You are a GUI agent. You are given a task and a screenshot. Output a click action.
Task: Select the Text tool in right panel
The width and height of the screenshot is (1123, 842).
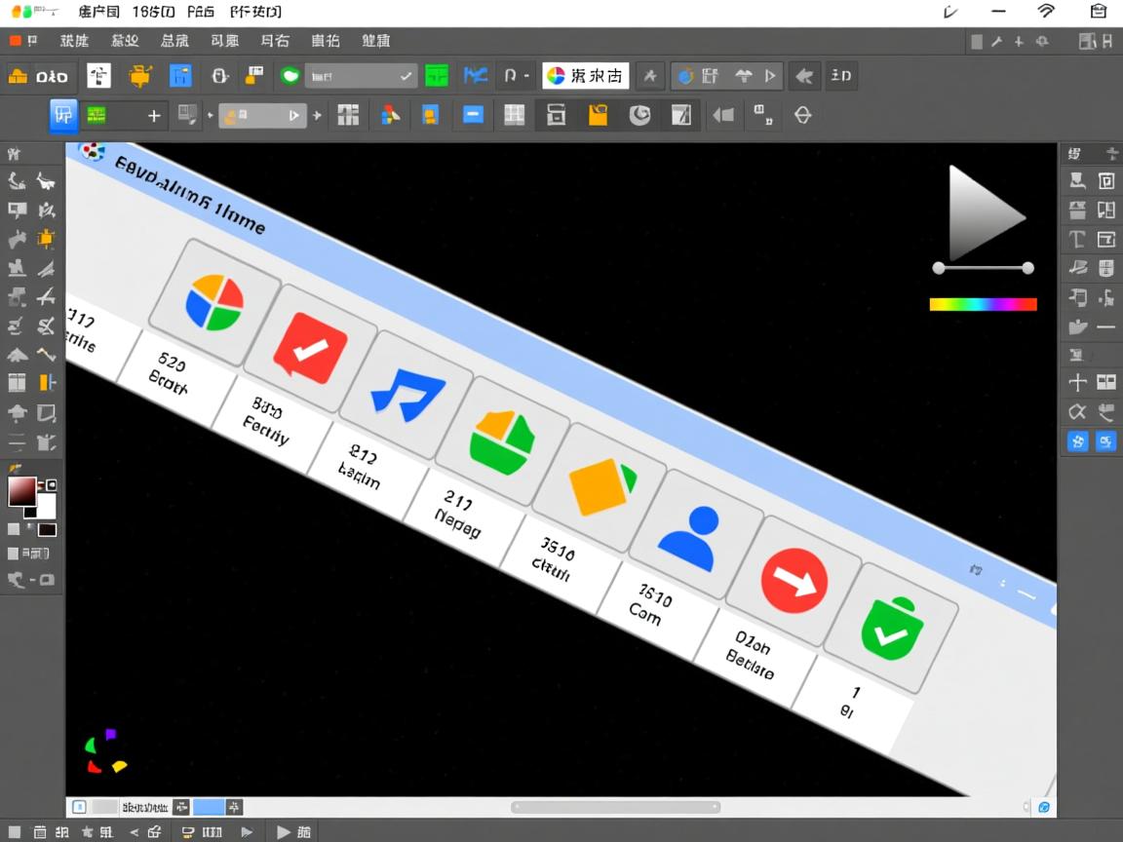[1077, 239]
